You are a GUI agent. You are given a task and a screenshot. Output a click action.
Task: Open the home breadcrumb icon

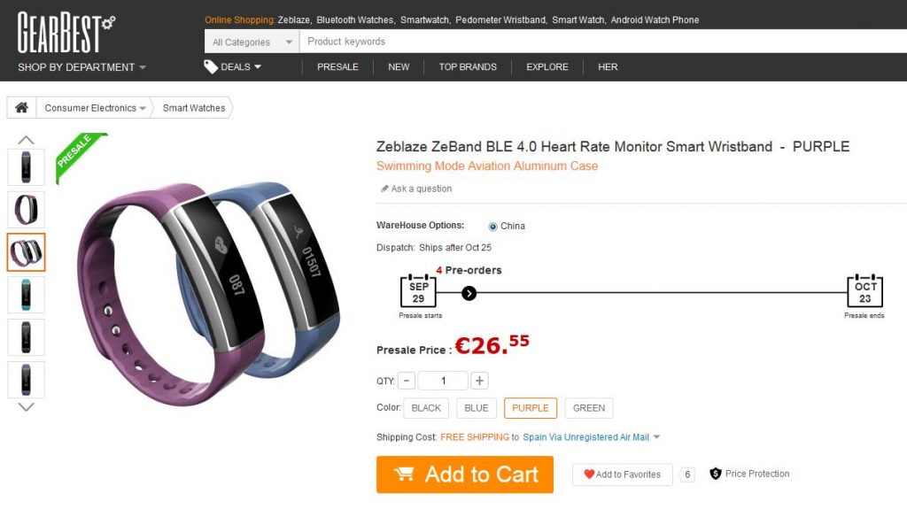tap(21, 108)
